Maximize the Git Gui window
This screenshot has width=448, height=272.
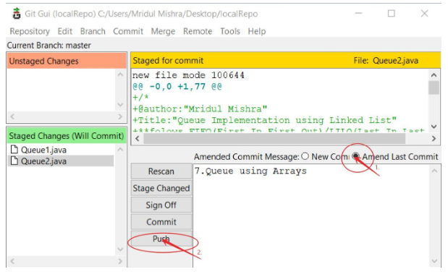coord(392,14)
